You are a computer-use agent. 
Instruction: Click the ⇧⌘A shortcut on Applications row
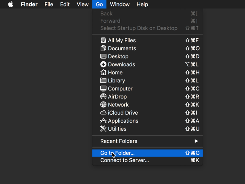(x=192, y=121)
